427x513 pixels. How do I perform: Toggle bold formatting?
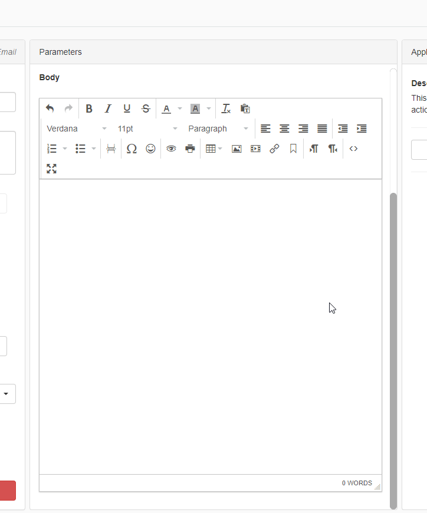click(x=89, y=108)
